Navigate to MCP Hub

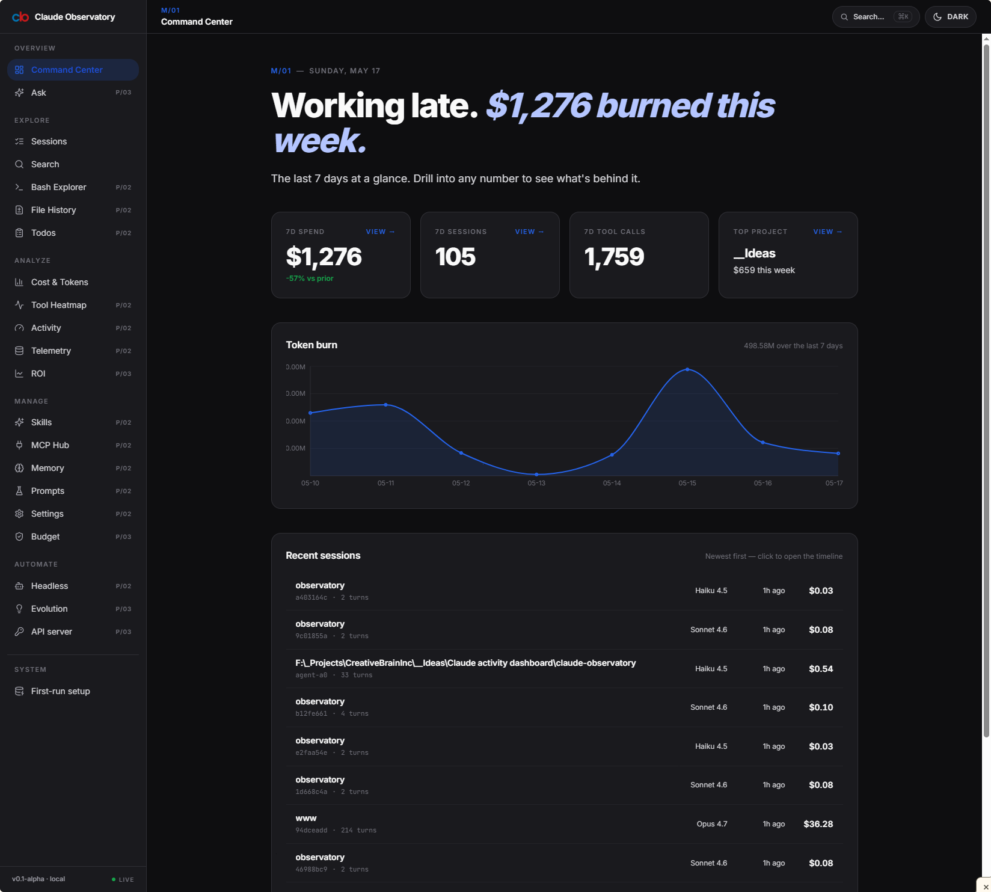[73, 445]
